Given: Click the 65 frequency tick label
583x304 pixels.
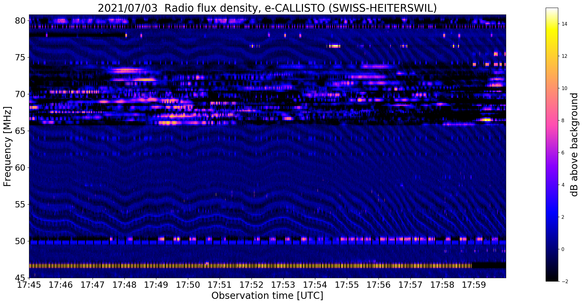Looking at the screenshot, I should point(20,131).
